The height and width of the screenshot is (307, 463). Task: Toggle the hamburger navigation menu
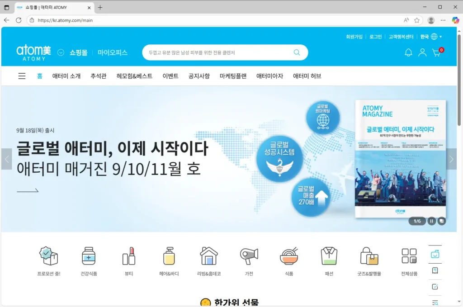[x=22, y=76]
